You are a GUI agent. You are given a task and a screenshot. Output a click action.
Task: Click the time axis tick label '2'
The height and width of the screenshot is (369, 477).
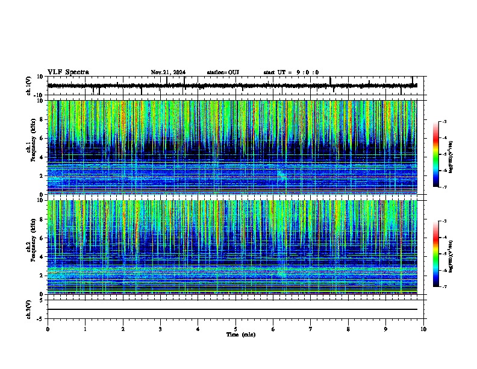[123, 329]
